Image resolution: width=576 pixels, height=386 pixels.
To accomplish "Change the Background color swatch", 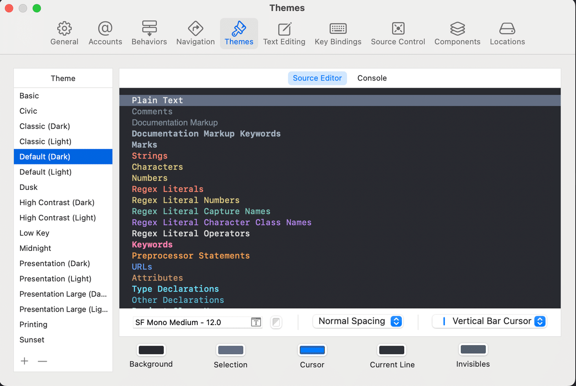I will coord(151,350).
